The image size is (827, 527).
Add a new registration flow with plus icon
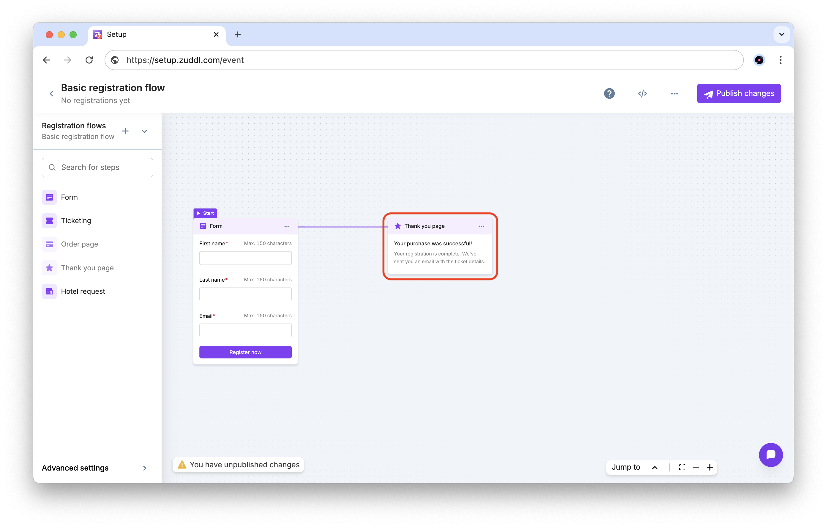tap(125, 131)
